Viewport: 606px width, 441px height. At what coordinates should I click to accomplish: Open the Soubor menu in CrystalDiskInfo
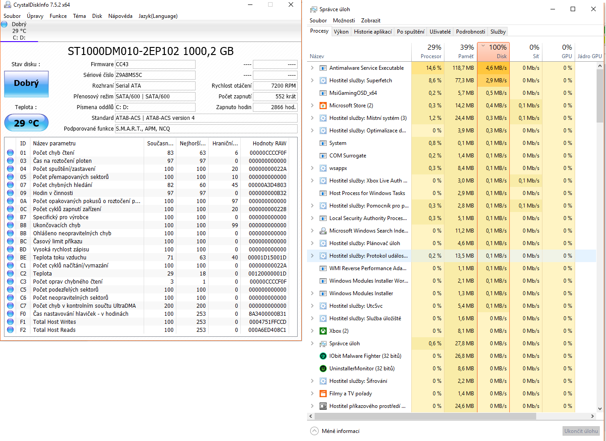click(12, 16)
